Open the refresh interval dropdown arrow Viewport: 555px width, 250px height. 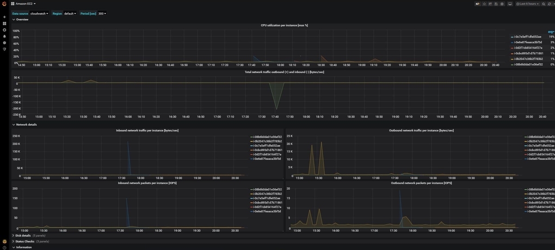point(553,4)
